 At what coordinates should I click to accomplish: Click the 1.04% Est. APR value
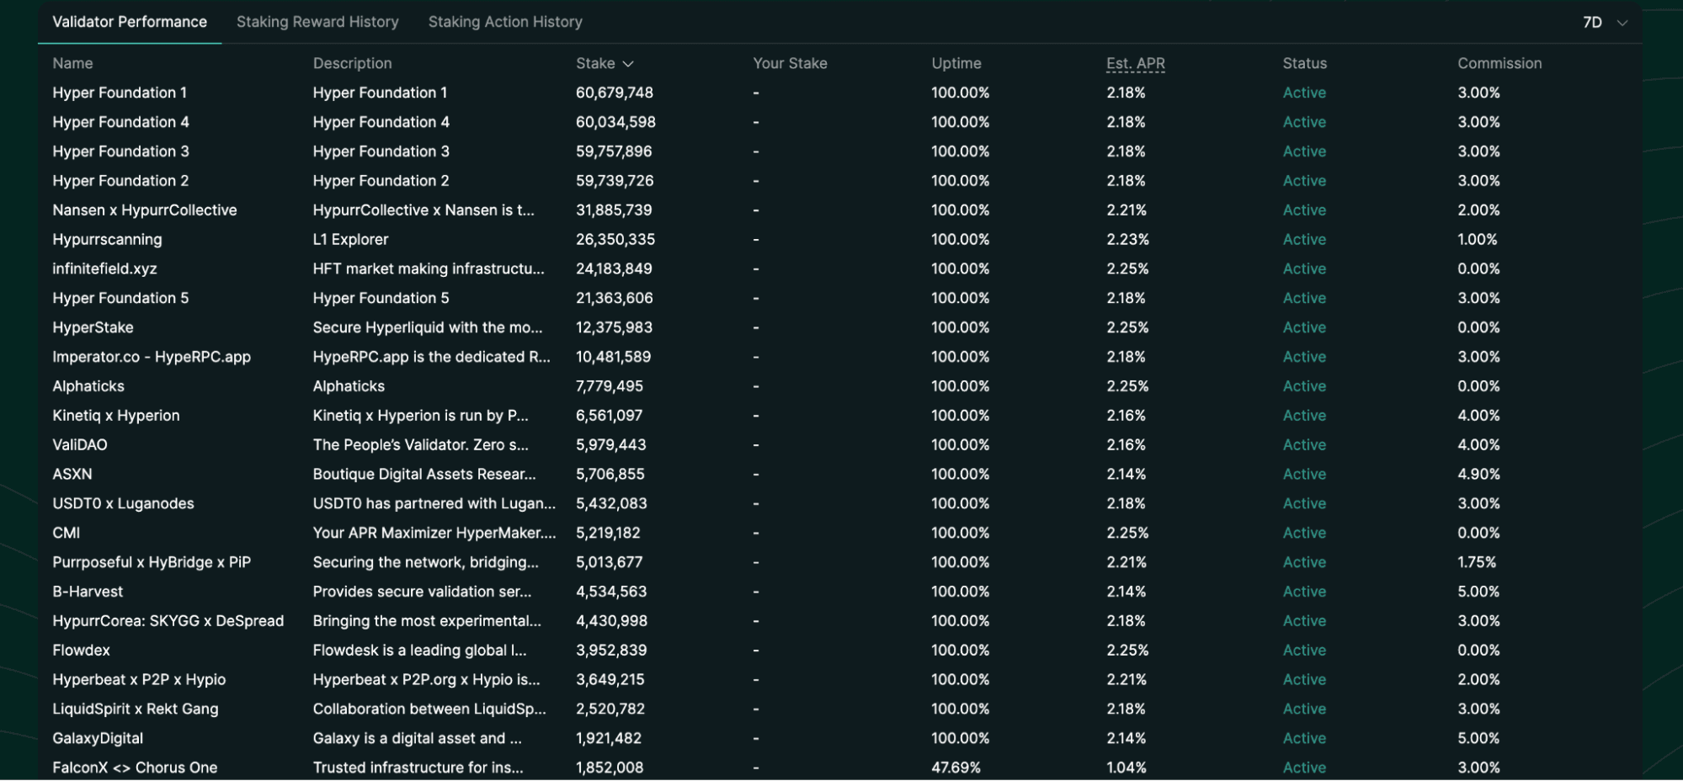[1126, 768]
